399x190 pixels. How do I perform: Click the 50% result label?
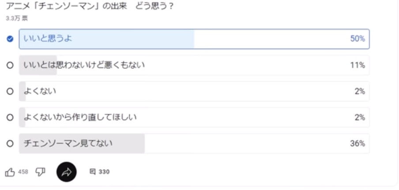[358, 39]
